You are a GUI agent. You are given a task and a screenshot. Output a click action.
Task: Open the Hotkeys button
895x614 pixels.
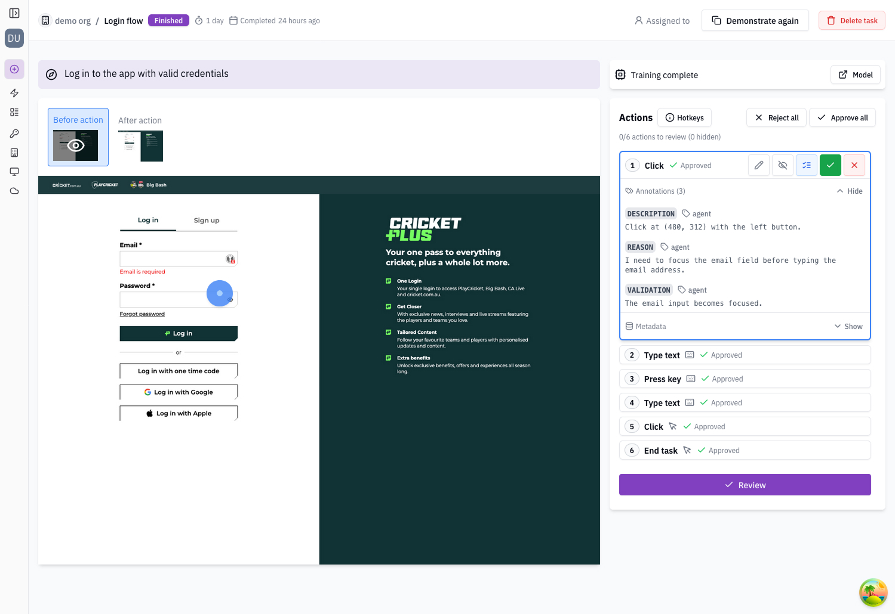[x=685, y=117]
